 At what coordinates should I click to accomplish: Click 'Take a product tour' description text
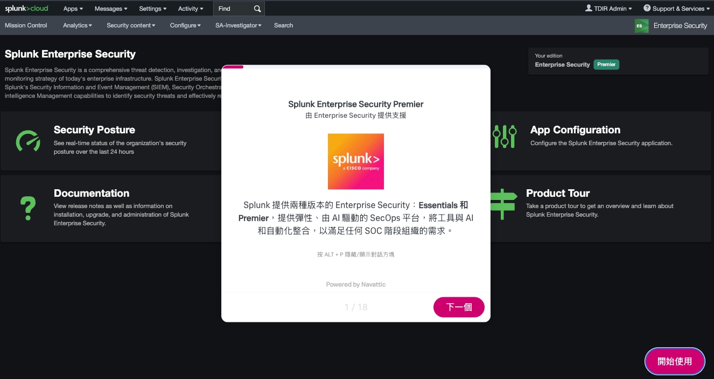coord(600,210)
